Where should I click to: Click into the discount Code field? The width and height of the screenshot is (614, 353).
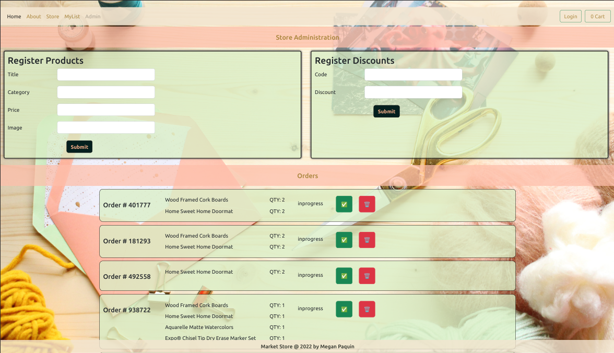pyautogui.click(x=413, y=75)
